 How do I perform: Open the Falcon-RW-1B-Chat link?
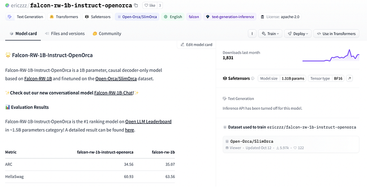(x=113, y=93)
